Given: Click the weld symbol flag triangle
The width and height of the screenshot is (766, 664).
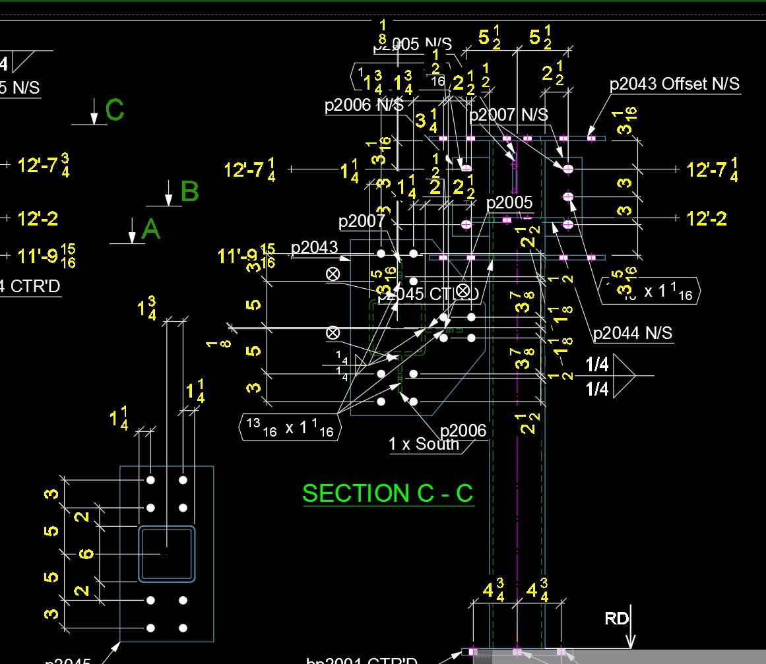Looking at the screenshot, I should [x=624, y=376].
